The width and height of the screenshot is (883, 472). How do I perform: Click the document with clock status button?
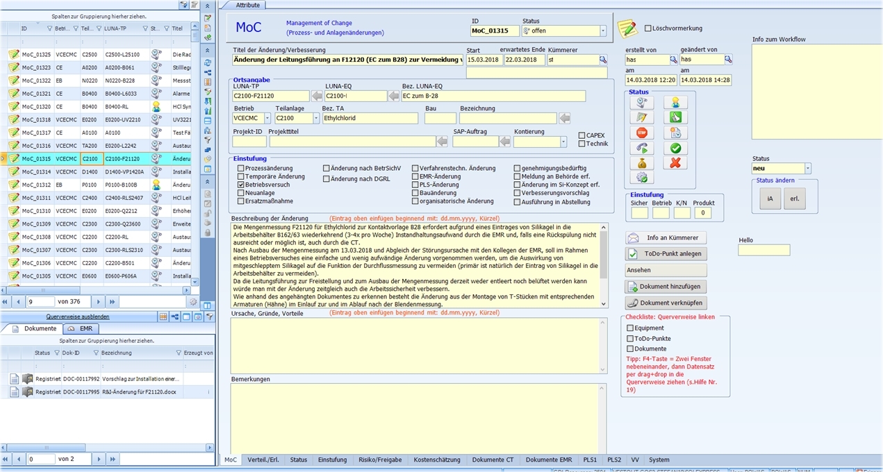point(675,133)
